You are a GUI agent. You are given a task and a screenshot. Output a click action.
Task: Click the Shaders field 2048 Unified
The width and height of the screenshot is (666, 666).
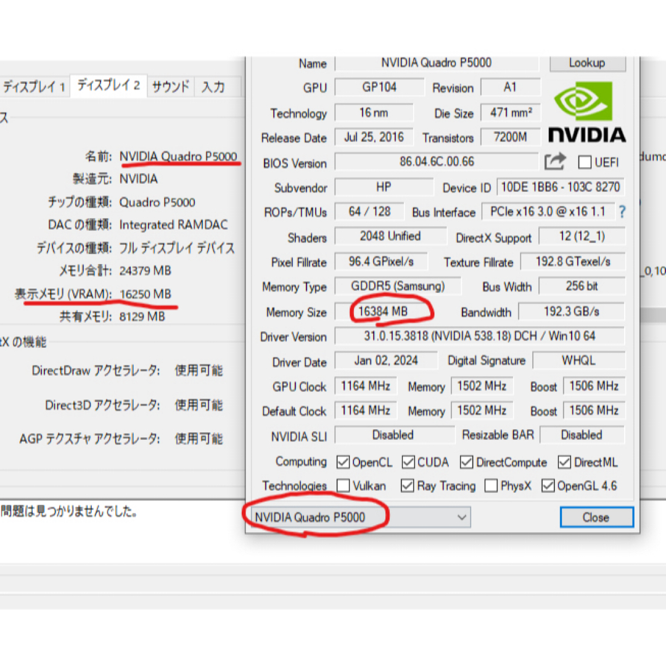pyautogui.click(x=391, y=236)
